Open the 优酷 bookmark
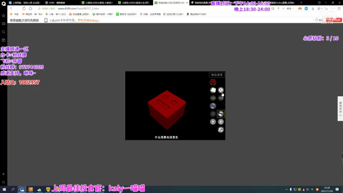343x193 pixels. point(150,14)
